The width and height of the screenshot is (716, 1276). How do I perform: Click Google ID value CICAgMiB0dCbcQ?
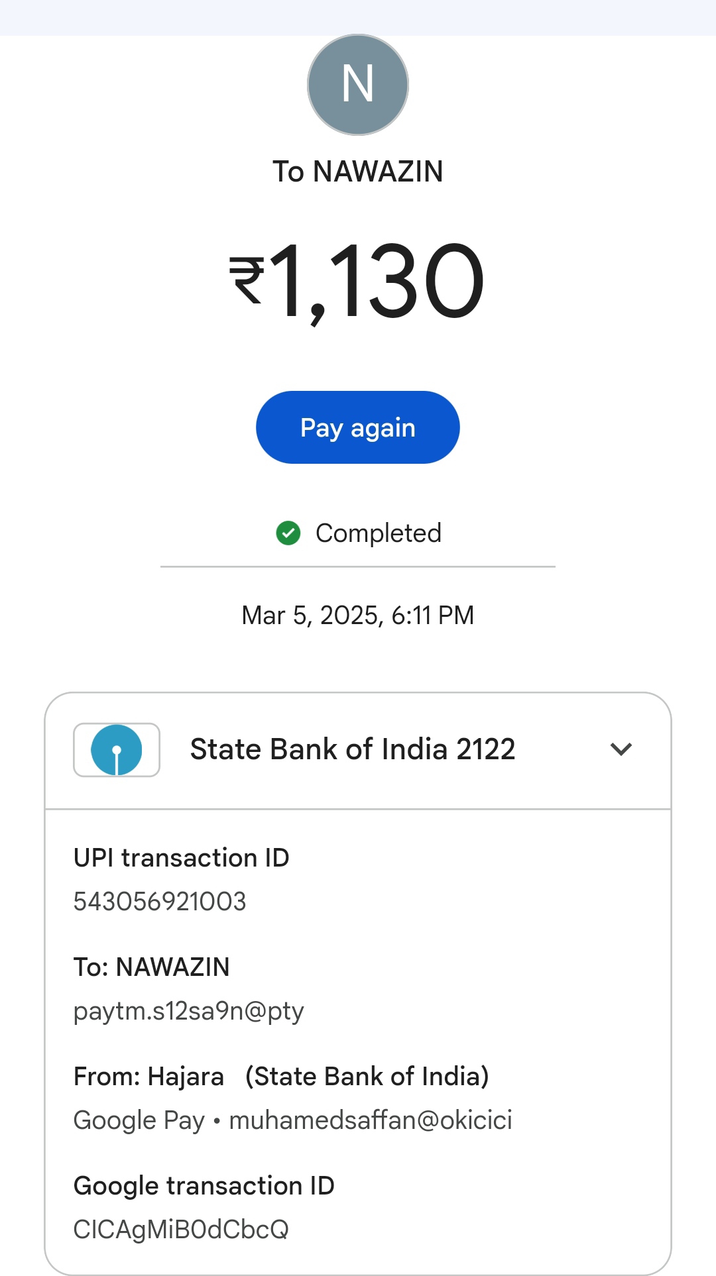point(181,1230)
